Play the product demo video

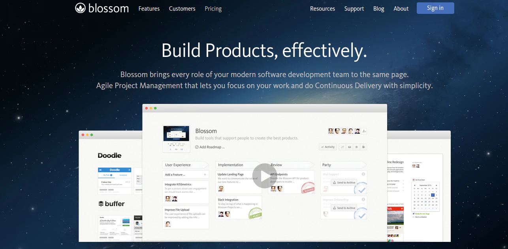pyautogui.click(x=264, y=176)
